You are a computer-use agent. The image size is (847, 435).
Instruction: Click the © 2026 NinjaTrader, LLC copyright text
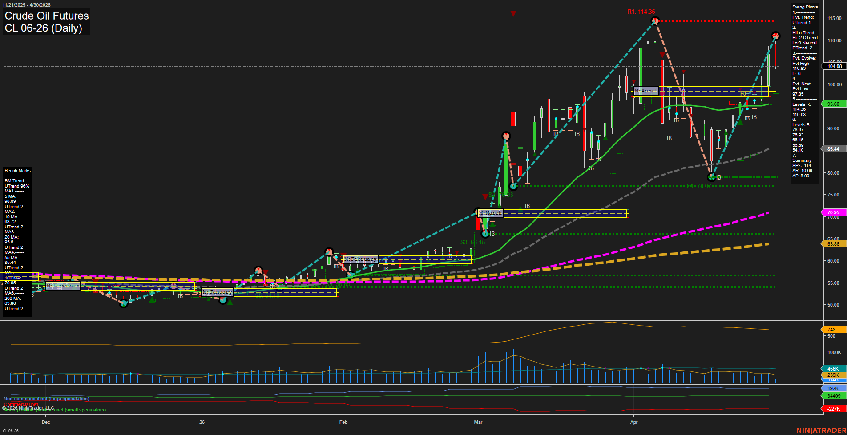[28, 407]
